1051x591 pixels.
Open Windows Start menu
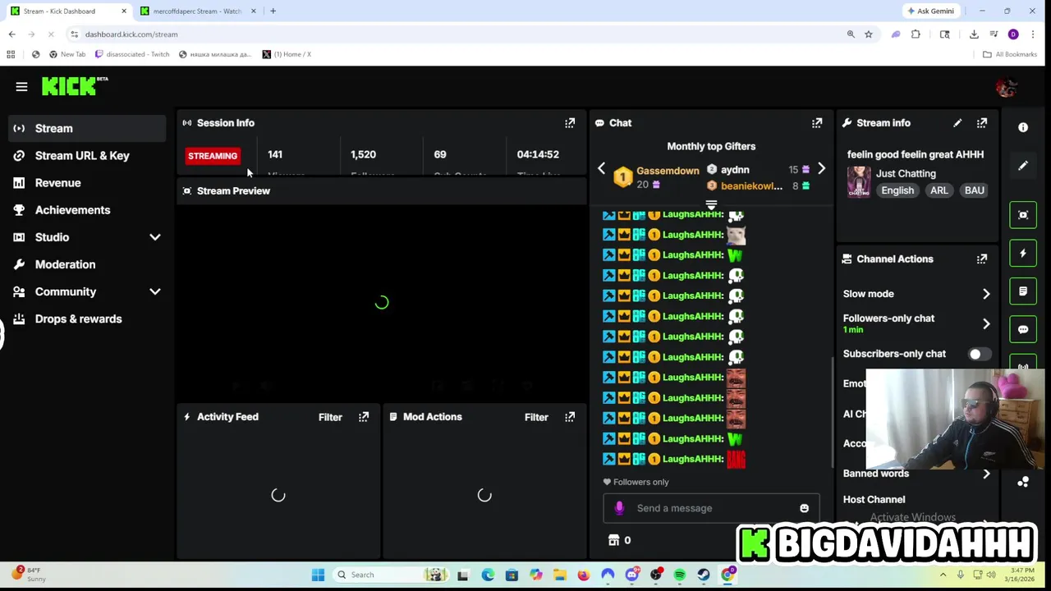click(x=318, y=575)
